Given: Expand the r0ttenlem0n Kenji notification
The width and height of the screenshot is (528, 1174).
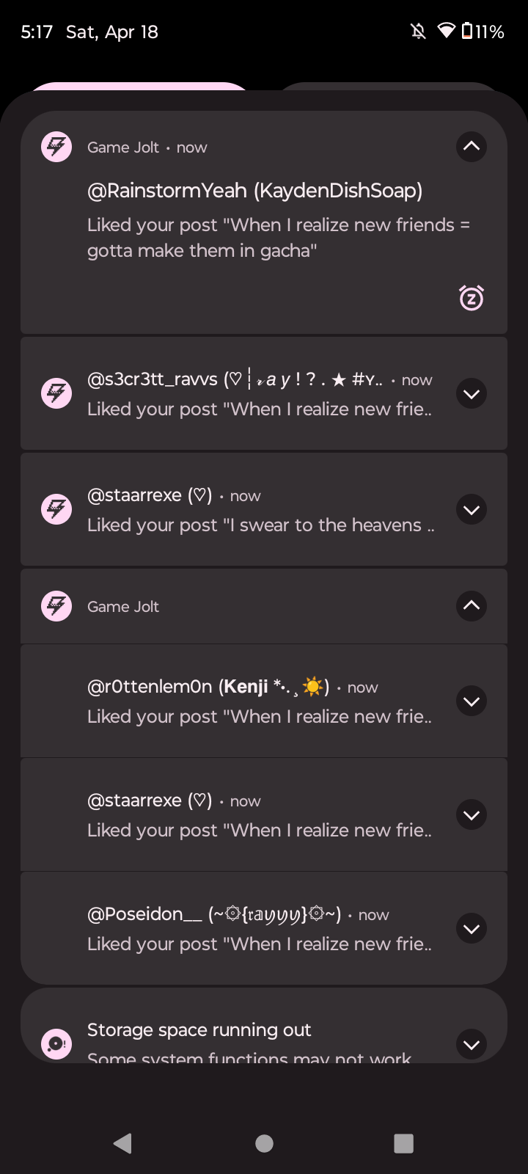Looking at the screenshot, I should coord(472,701).
